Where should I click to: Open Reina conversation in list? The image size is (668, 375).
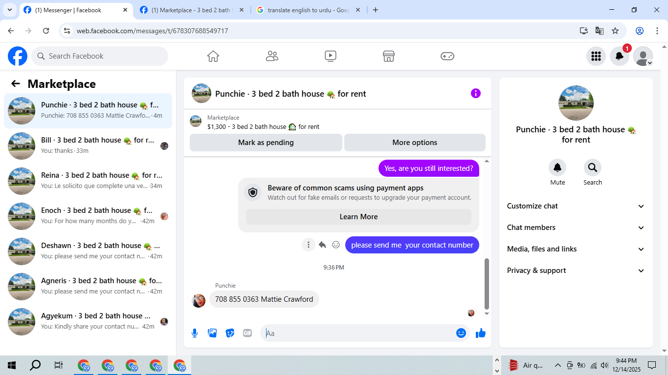[x=88, y=181]
